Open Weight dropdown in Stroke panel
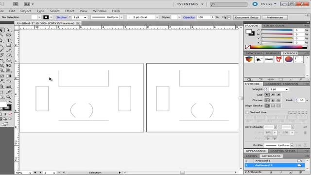The width and height of the screenshot is (311, 175). (286, 89)
